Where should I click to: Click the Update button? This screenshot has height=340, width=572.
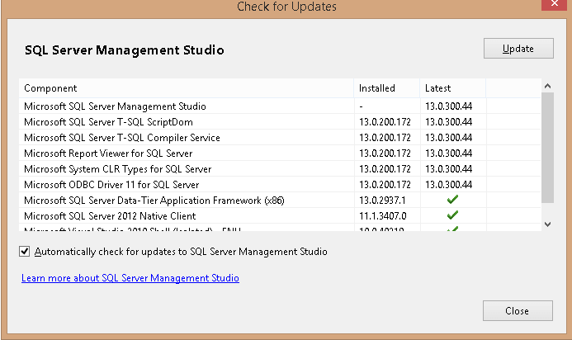(x=518, y=48)
